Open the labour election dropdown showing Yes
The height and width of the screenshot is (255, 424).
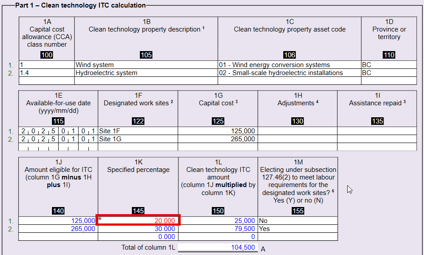[298, 229]
